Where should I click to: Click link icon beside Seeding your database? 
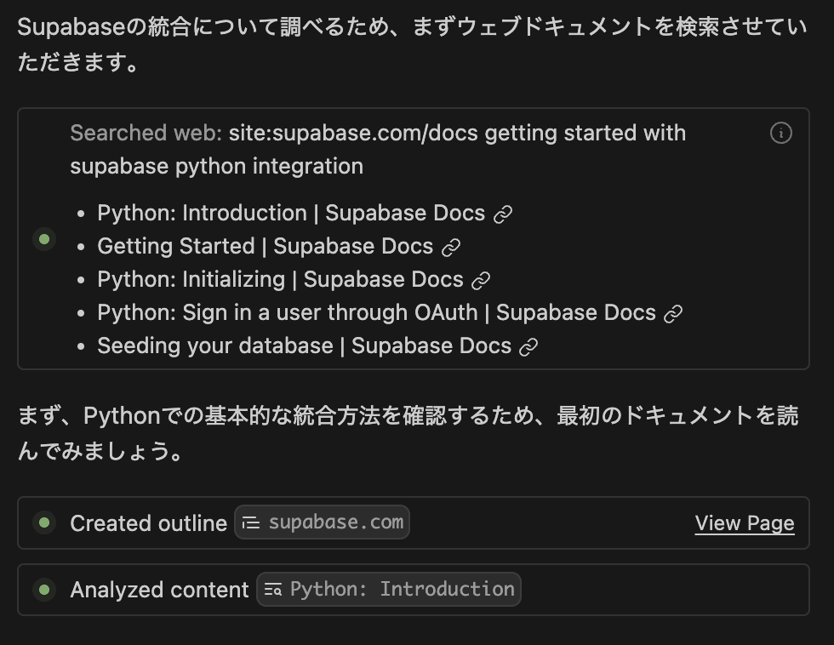coord(529,346)
